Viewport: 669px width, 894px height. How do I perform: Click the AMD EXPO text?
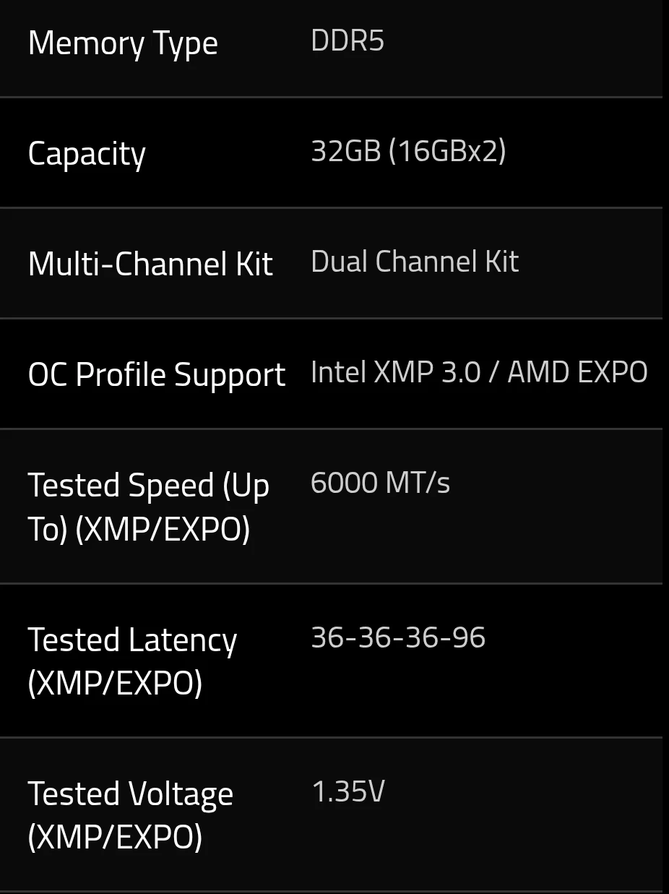(577, 372)
